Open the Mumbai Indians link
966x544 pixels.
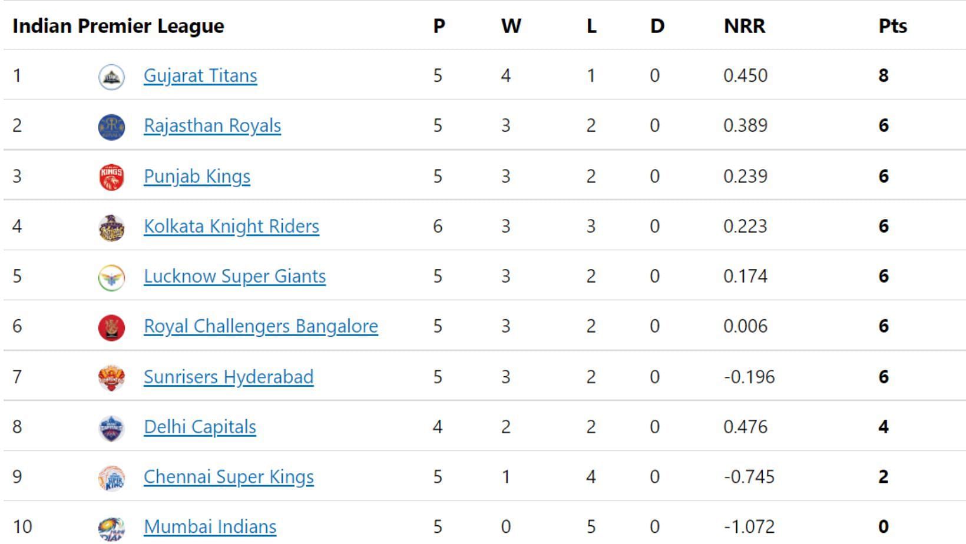coord(210,528)
